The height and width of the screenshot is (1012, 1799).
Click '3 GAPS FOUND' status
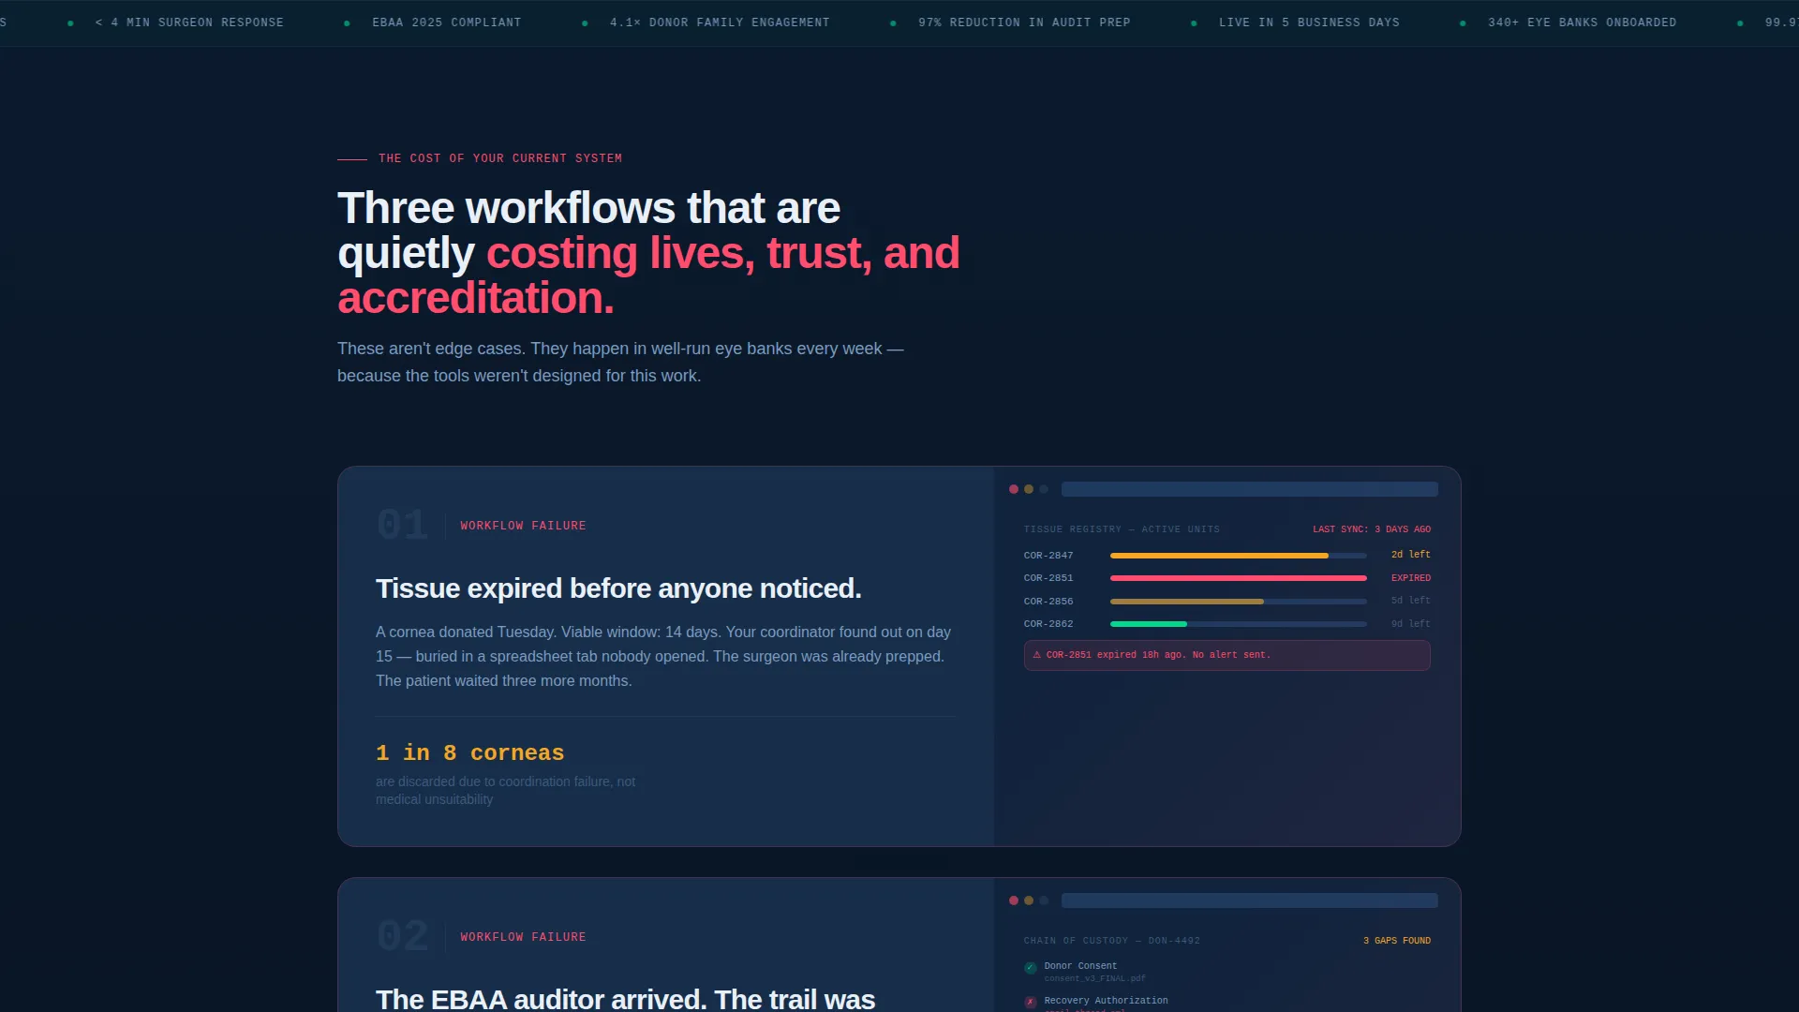[x=1397, y=941]
